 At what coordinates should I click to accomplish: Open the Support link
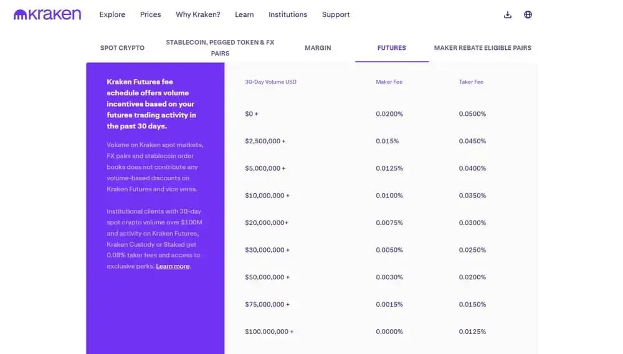click(336, 14)
